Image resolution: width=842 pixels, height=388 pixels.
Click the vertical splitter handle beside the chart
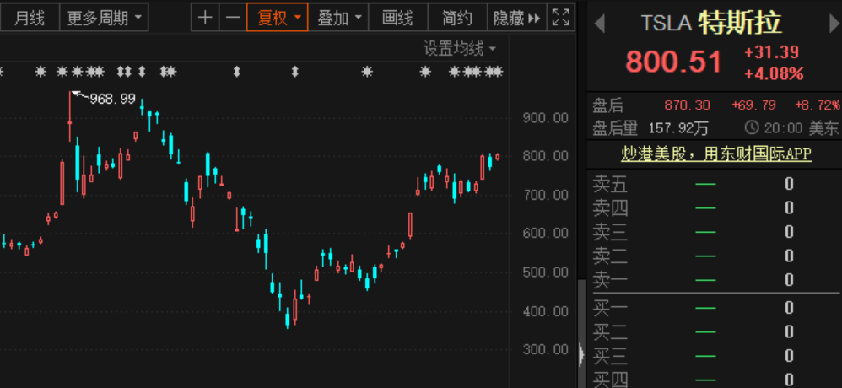pos(580,354)
